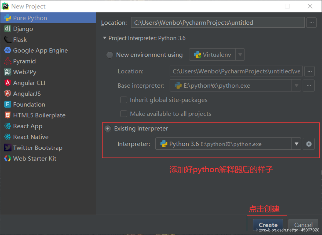Enable Inherit global site-packages checkbox

[x=124, y=100]
